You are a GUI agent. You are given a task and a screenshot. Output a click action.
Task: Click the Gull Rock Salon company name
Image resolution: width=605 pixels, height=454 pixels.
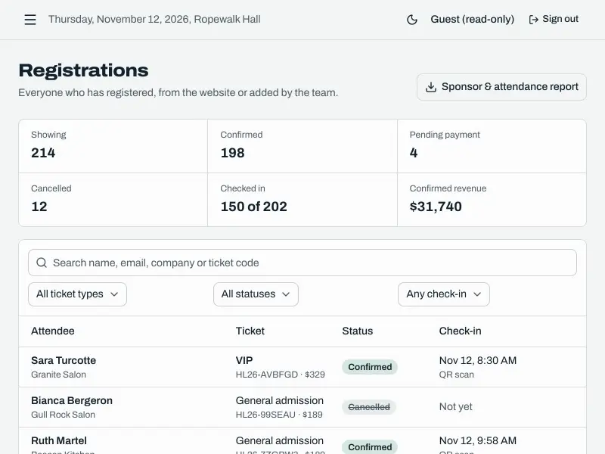tap(64, 415)
